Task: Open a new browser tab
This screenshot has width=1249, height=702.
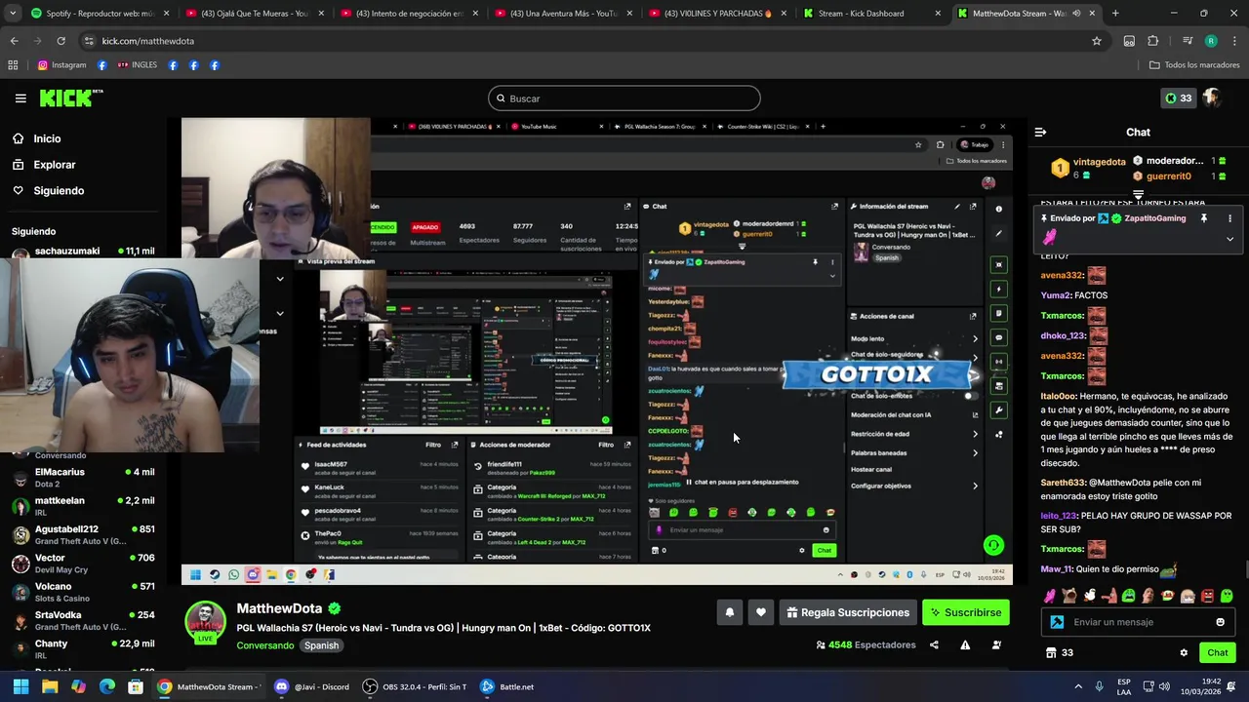Action: [1115, 14]
